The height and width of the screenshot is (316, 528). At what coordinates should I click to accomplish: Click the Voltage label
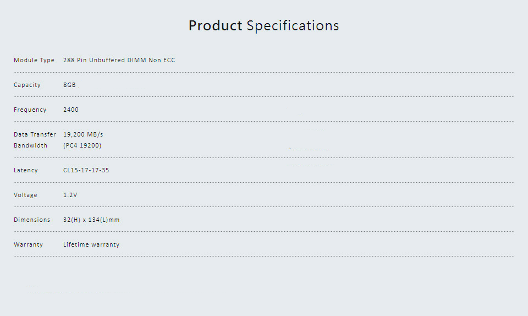[x=26, y=195]
